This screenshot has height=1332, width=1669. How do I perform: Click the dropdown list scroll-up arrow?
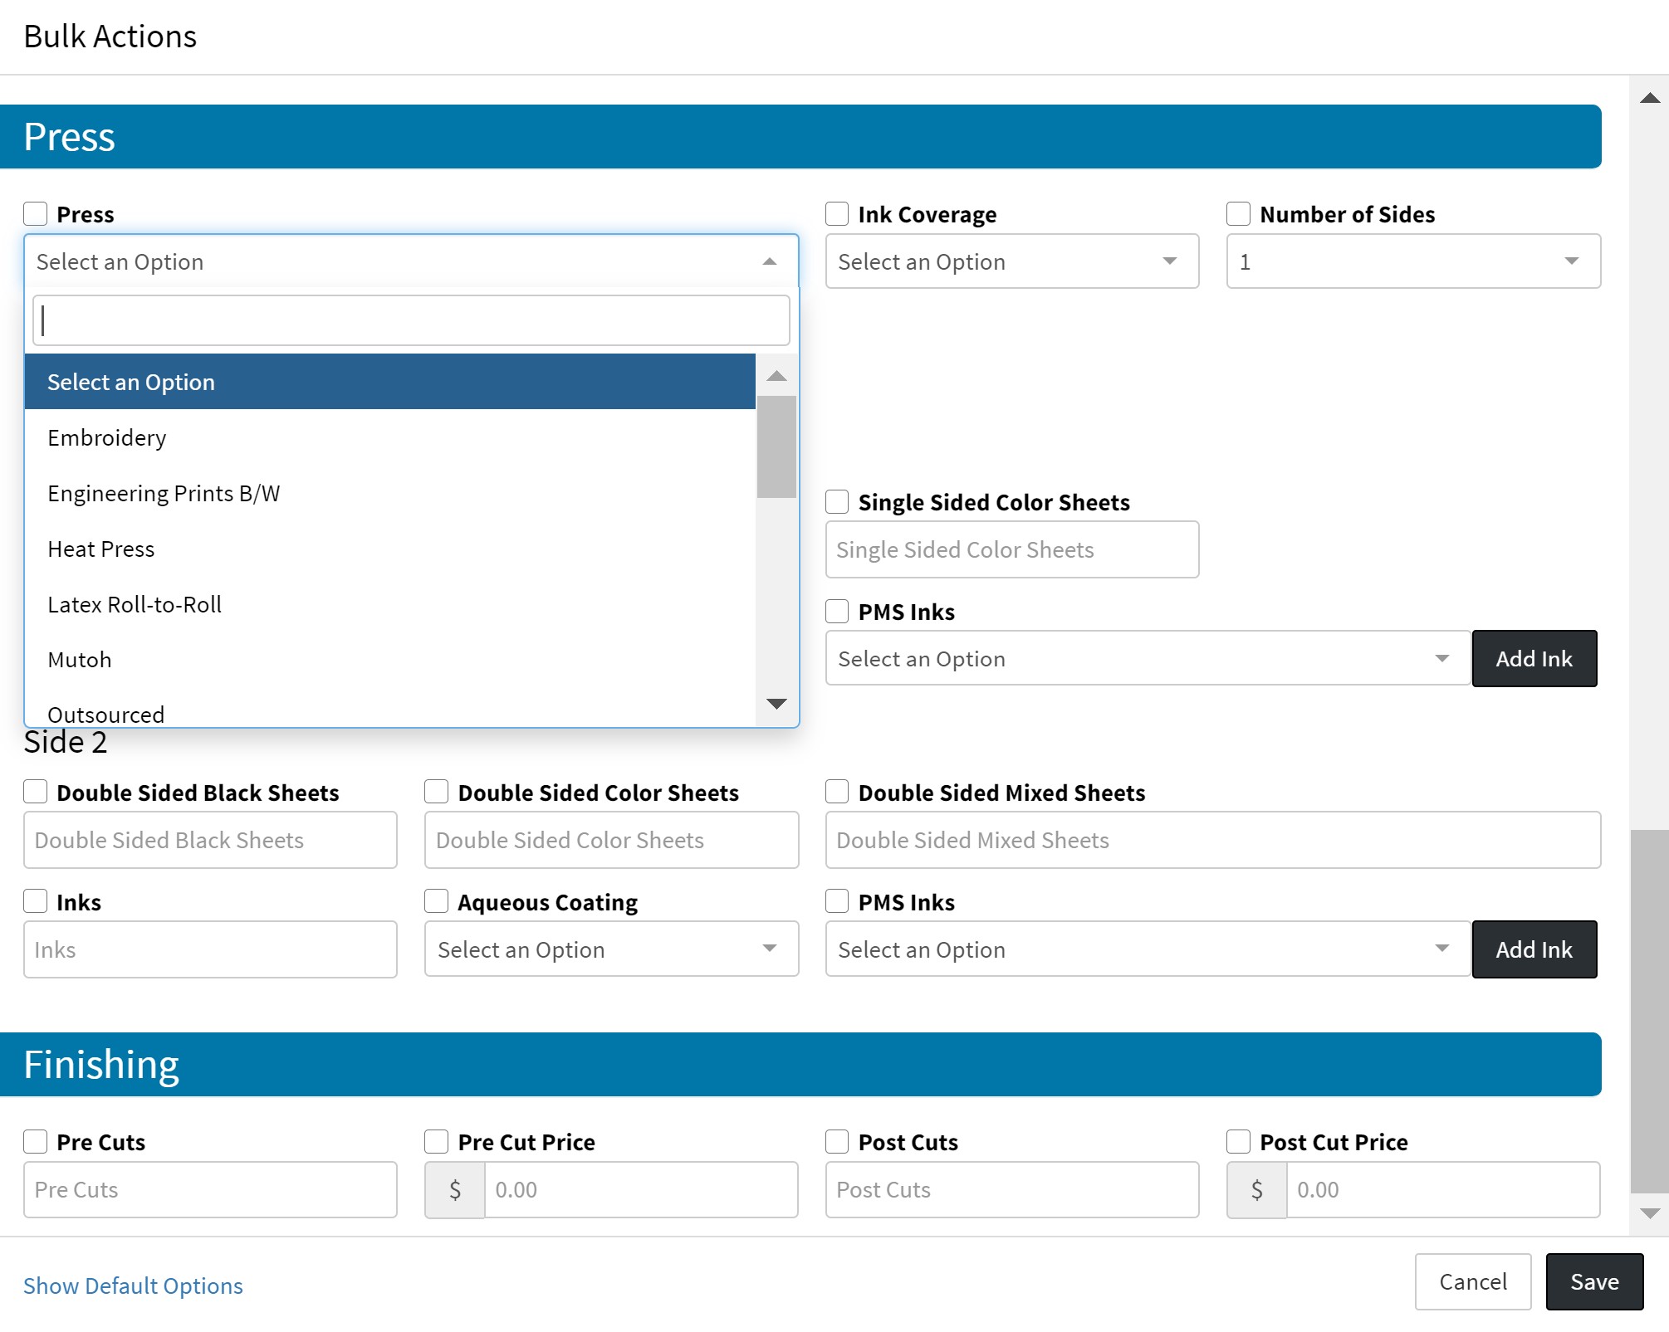tap(776, 376)
